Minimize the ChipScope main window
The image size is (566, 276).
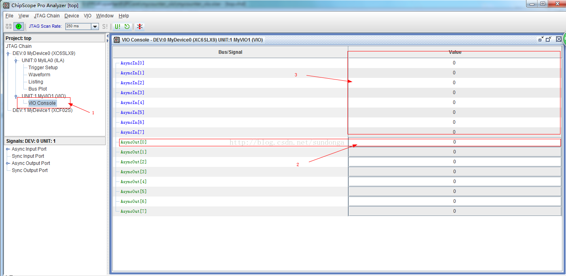[532, 4]
